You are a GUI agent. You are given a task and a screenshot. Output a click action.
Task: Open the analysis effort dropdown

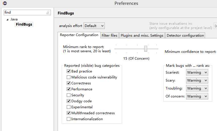(x=94, y=26)
